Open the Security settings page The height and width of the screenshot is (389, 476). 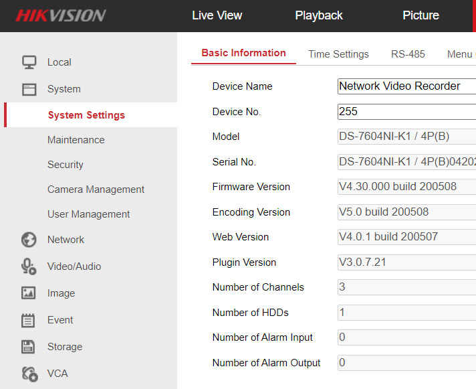tap(66, 165)
